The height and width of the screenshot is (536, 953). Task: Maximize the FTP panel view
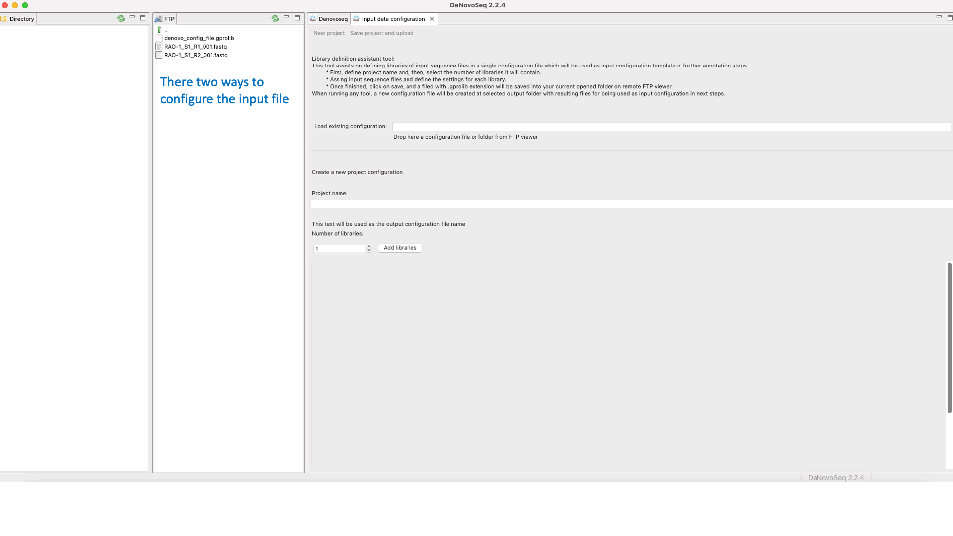[x=297, y=18]
